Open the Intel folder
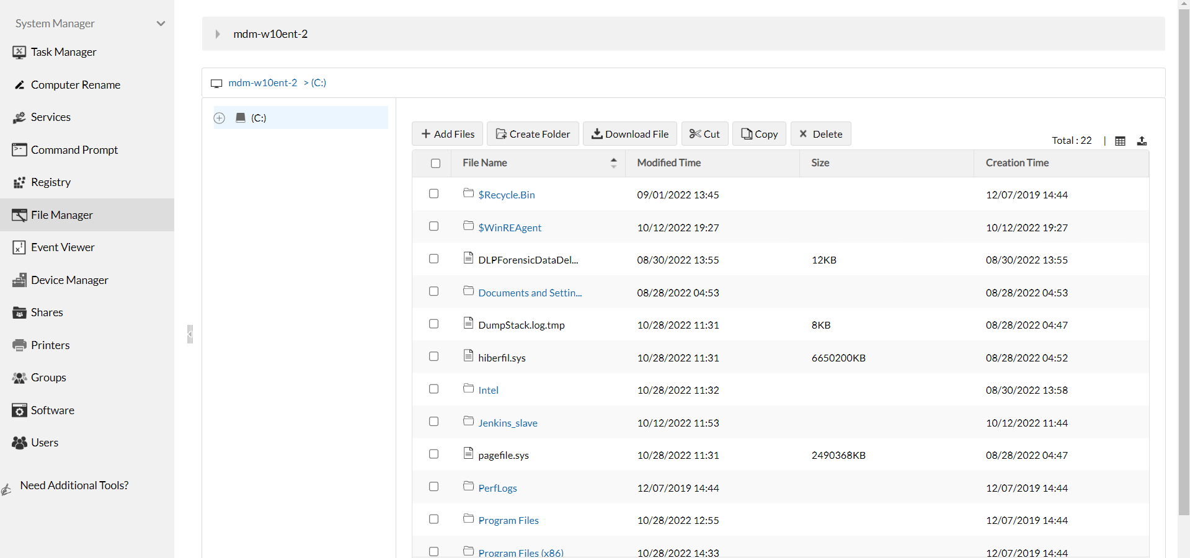Screen dimensions: 1190x558 pyautogui.click(x=488, y=390)
